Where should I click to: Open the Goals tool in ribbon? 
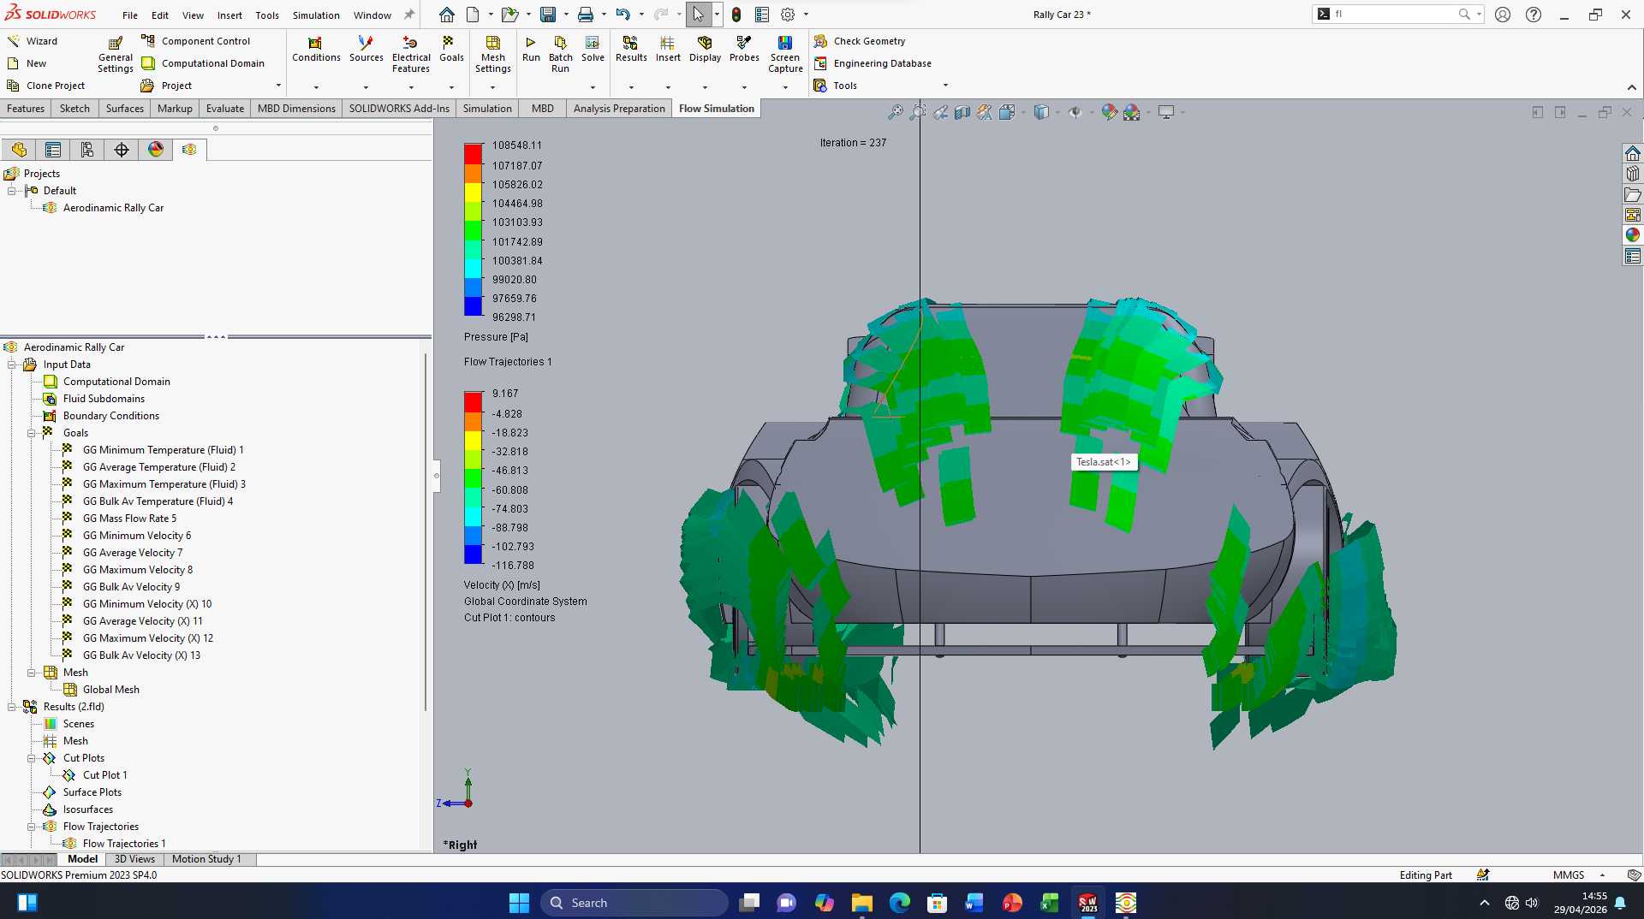(451, 49)
